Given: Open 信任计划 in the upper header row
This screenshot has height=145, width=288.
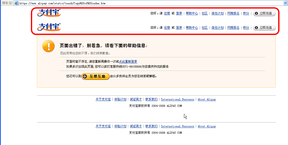Looking at the screenshot, I should coord(217,13).
